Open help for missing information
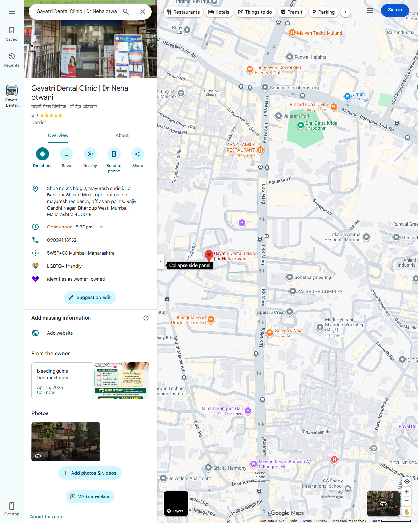The height and width of the screenshot is (523, 418). [146, 318]
